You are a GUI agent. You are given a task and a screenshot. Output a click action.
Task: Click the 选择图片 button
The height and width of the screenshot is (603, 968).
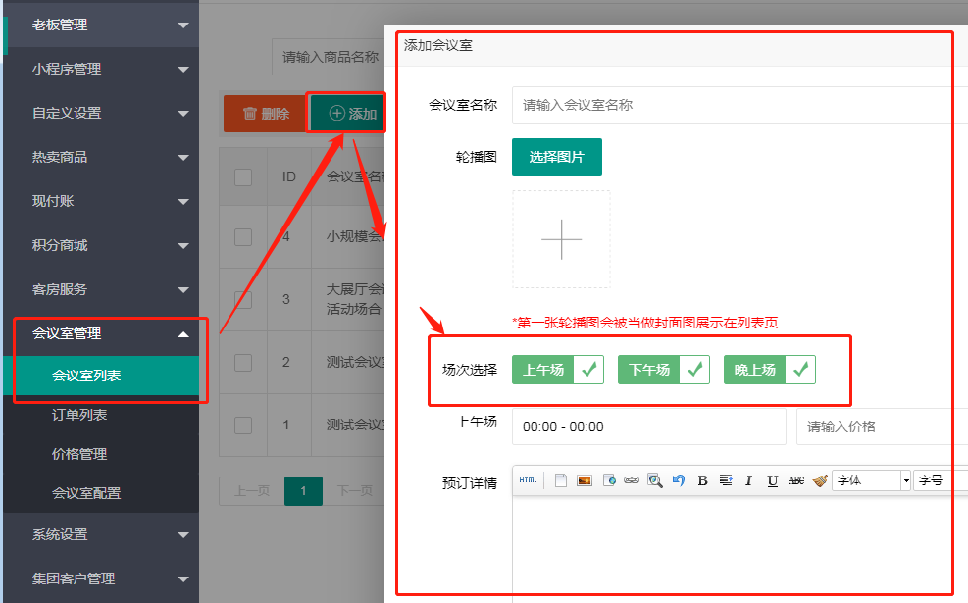pos(556,157)
